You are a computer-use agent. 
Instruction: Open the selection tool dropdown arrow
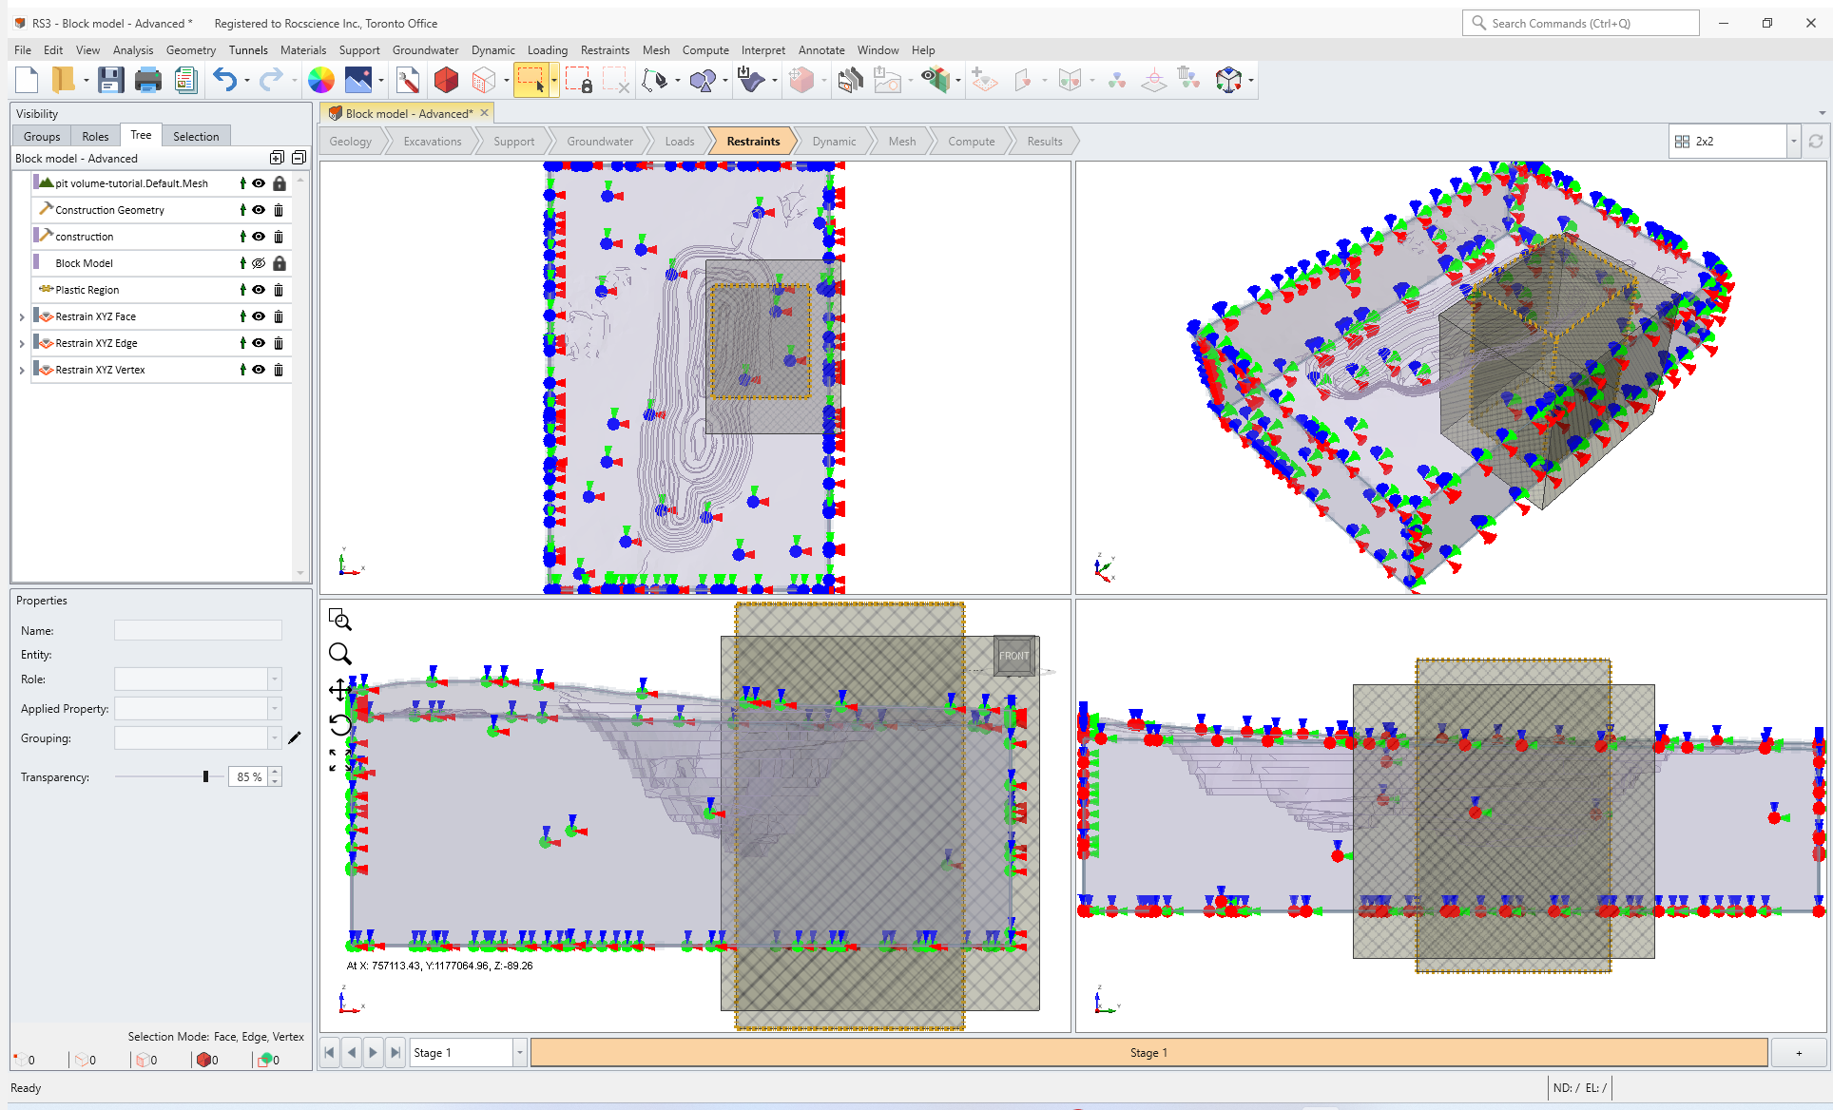(554, 81)
